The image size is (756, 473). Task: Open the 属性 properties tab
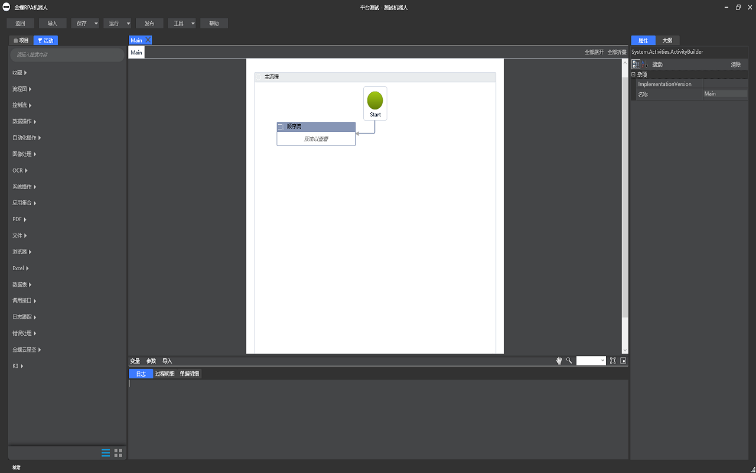643,40
